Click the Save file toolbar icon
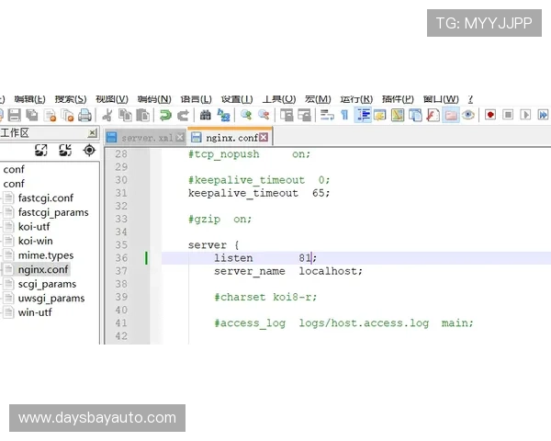The image size is (551, 441). point(14,115)
